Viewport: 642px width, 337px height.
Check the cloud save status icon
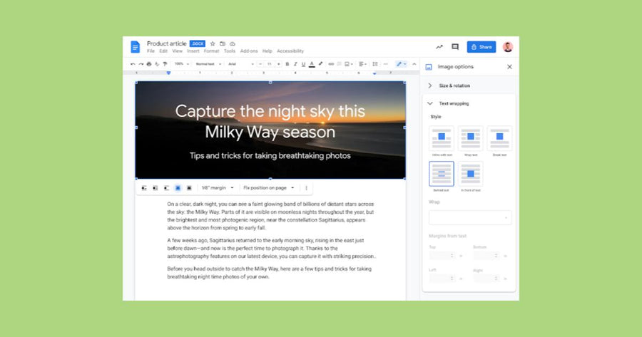pos(233,43)
